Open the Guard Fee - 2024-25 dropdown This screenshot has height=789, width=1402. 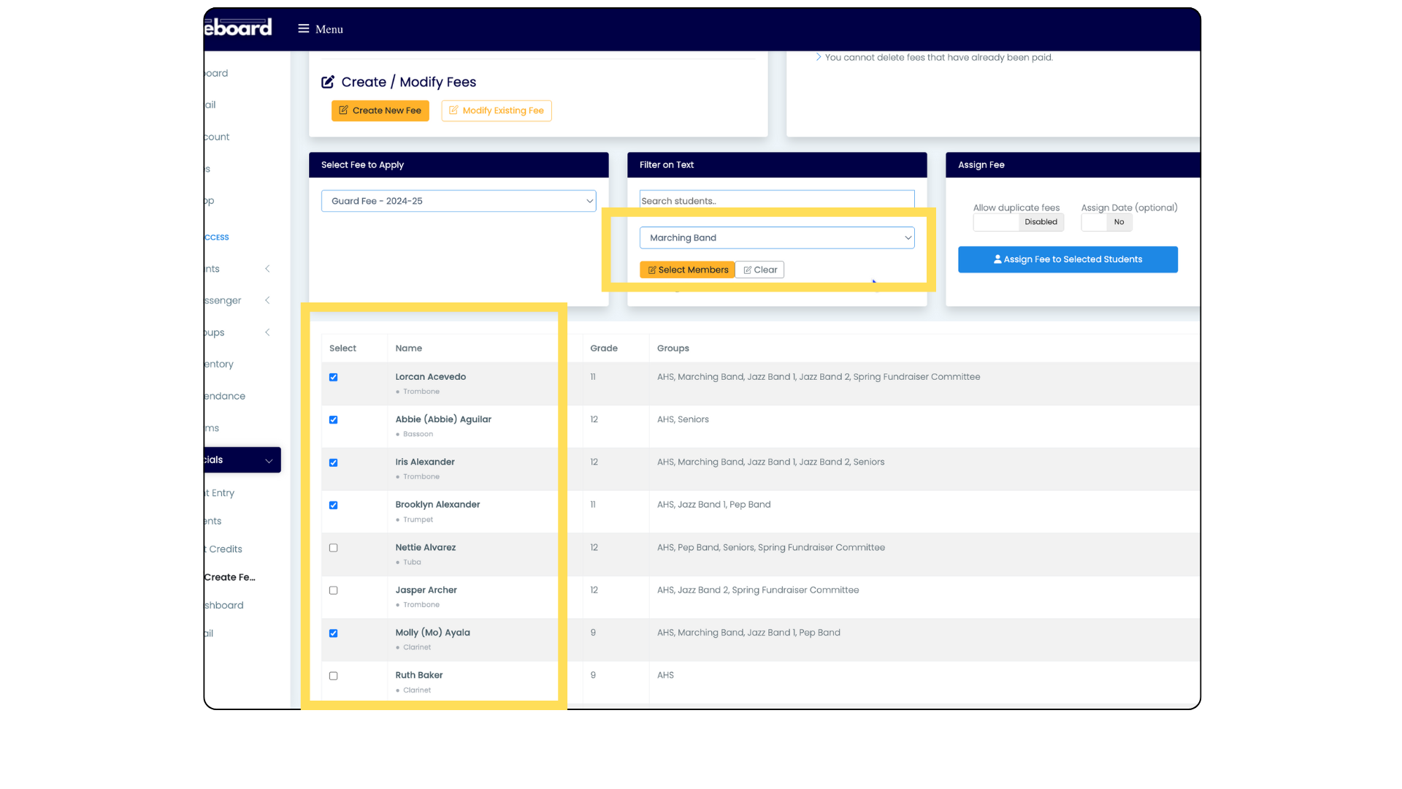tap(459, 201)
